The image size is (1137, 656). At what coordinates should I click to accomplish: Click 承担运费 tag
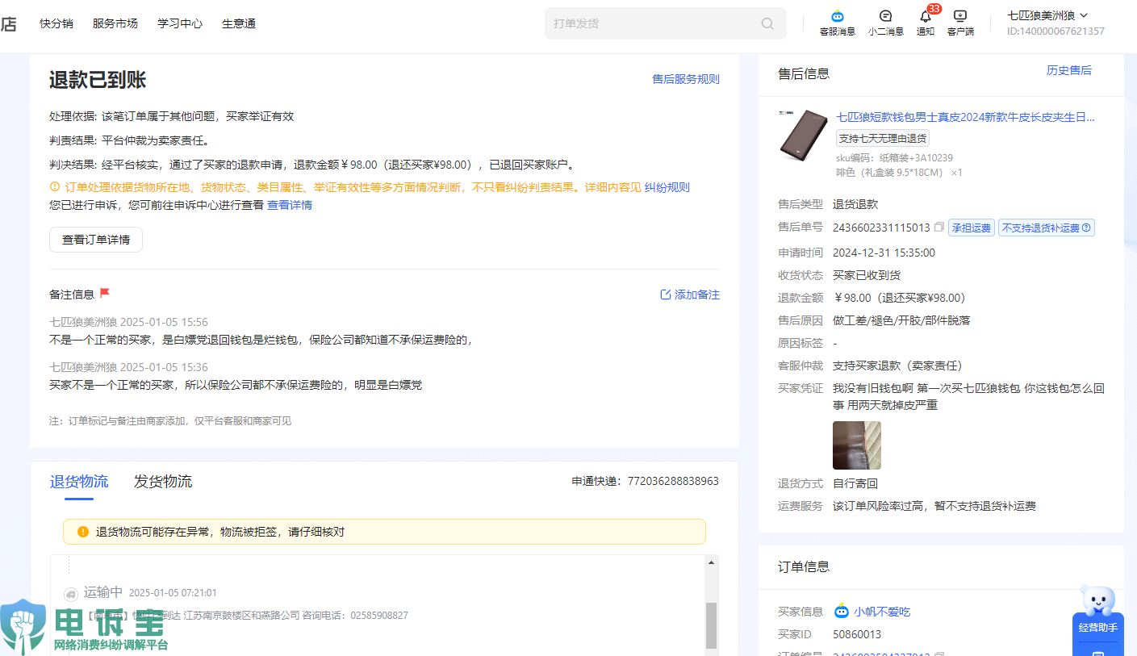972,228
